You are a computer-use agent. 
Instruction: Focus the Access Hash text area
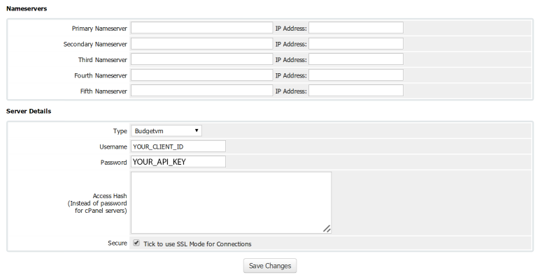pyautogui.click(x=231, y=203)
